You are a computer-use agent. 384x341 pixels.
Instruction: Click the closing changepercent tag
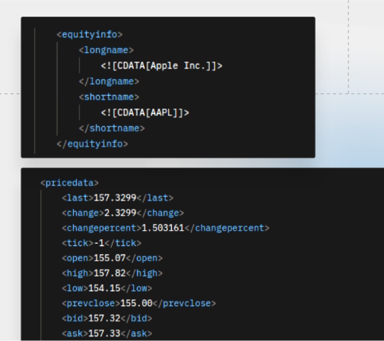(x=227, y=228)
